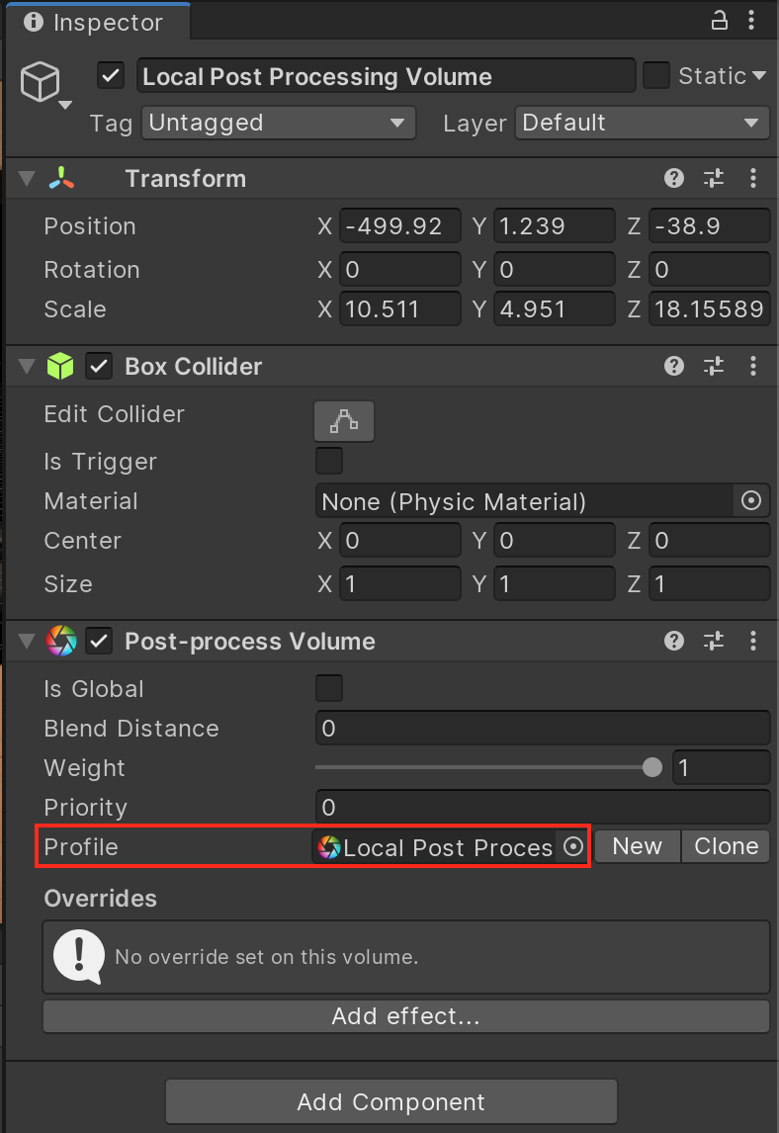Screen dimensions: 779x1133
Task: Click the Add effect button
Action: pos(405,1016)
